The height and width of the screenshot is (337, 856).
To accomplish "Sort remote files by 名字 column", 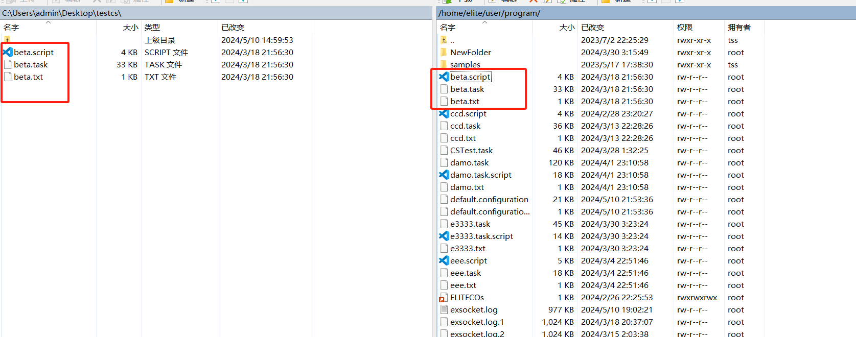I will pos(448,28).
